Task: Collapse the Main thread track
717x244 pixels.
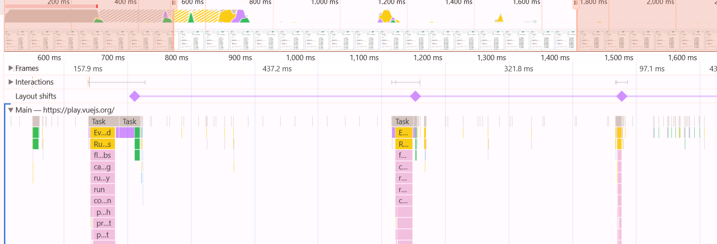Action: (11, 110)
